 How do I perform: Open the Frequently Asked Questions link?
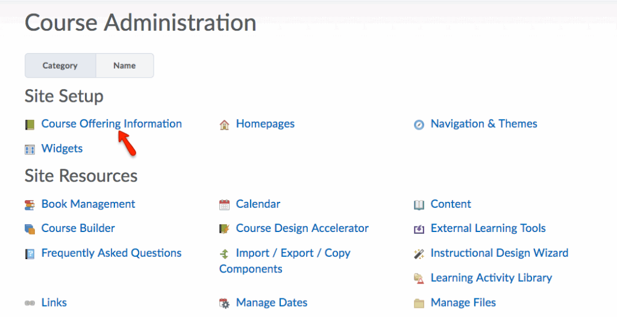point(111,253)
